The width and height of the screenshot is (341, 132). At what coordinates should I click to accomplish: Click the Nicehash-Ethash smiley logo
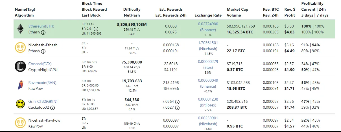(x=20, y=48)
